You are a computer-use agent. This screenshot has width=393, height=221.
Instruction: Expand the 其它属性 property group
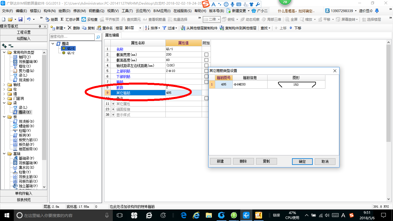point(113,104)
